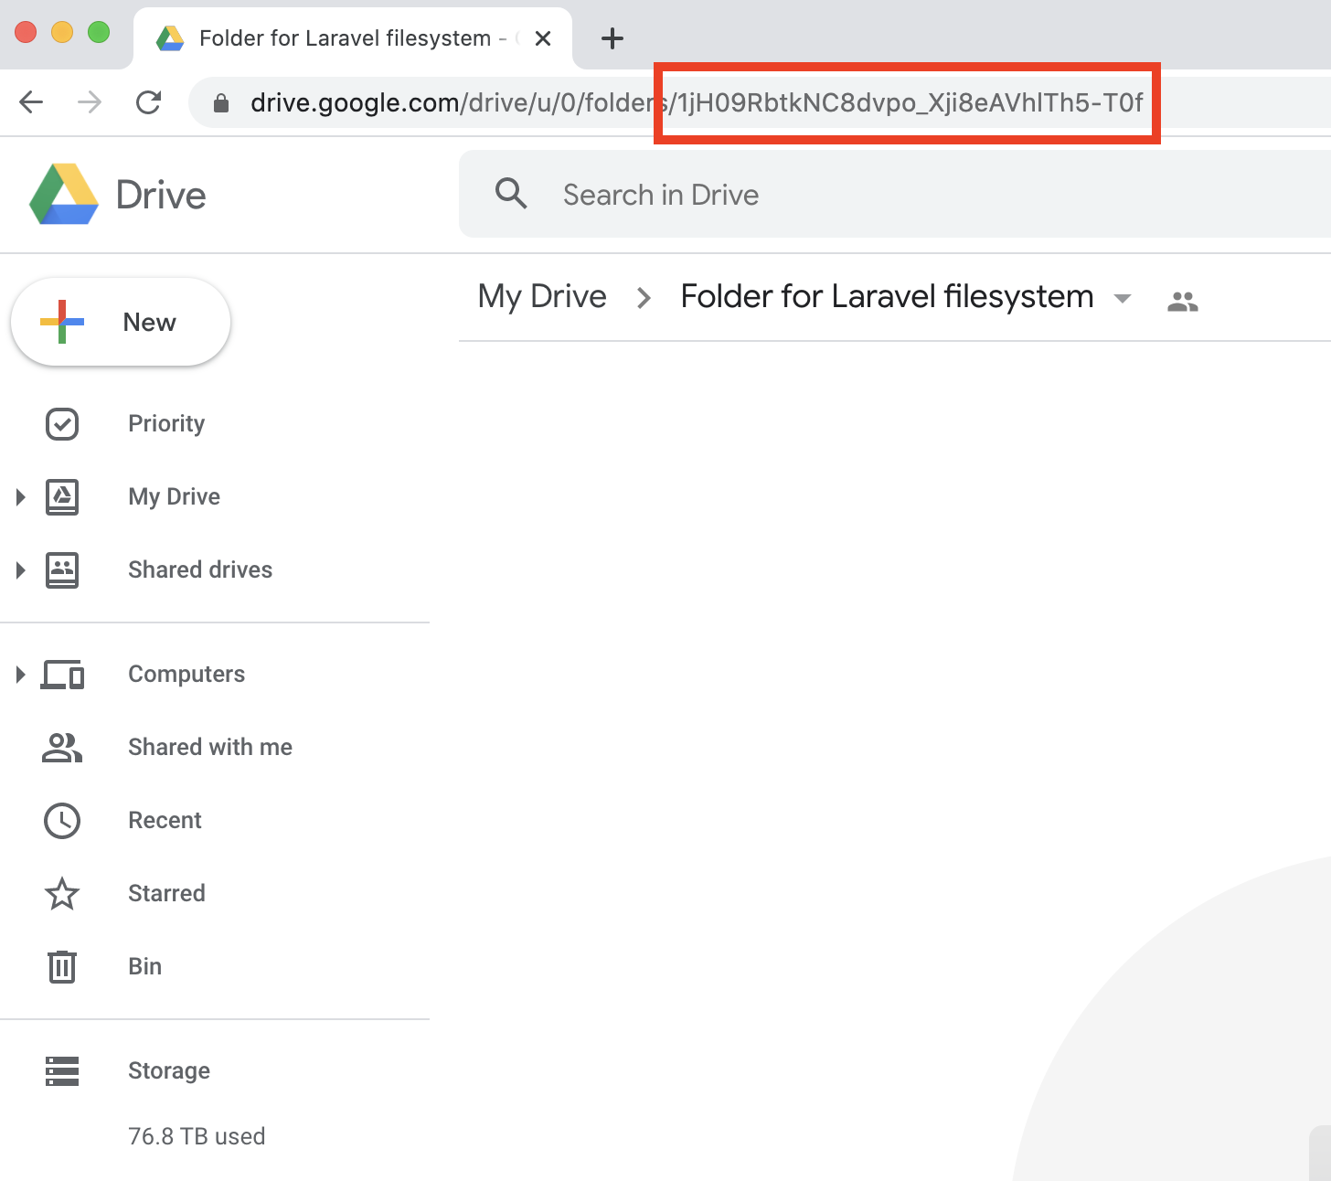1331x1181 pixels.
Task: Open the Bin trash icon
Action: pyautogui.click(x=62, y=967)
